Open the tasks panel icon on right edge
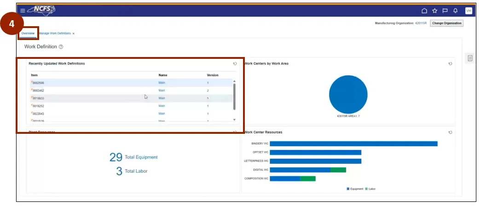This screenshot has width=480, height=206. pos(470,58)
